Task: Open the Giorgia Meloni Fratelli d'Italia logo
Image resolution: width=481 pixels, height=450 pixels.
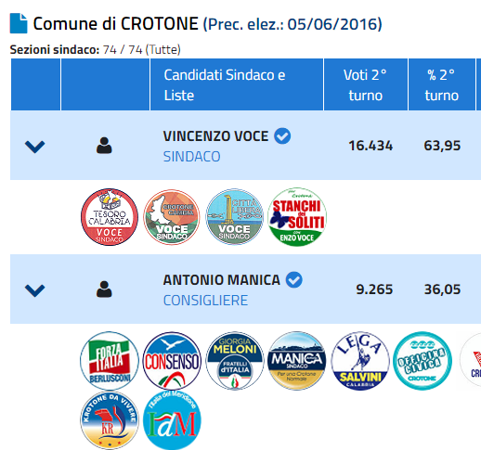Action: tap(234, 361)
